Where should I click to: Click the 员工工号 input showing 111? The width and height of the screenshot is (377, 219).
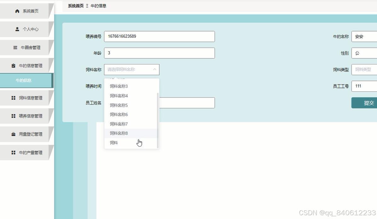365,86
